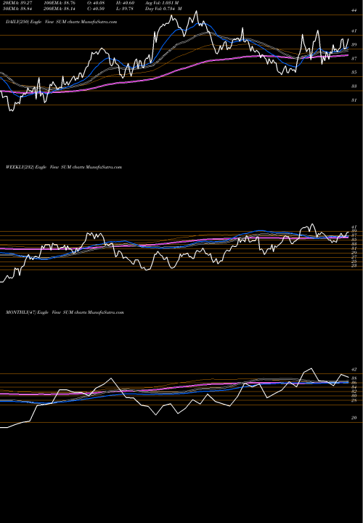Click the 20EMA: 39.27 value

pyautogui.click(x=17, y=3)
